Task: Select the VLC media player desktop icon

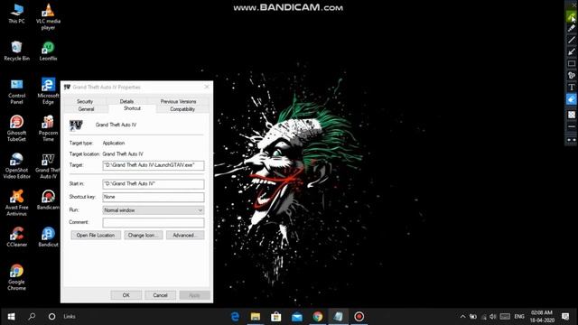Action: click(48, 16)
